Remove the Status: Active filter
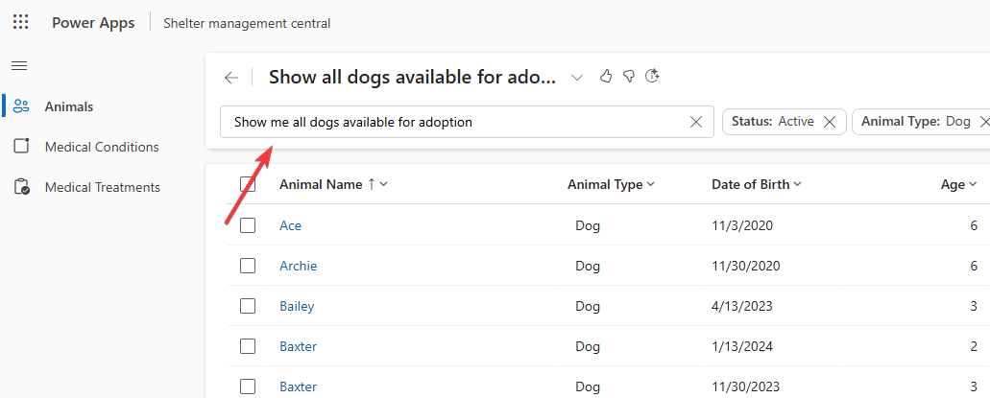990x398 pixels. (x=830, y=122)
